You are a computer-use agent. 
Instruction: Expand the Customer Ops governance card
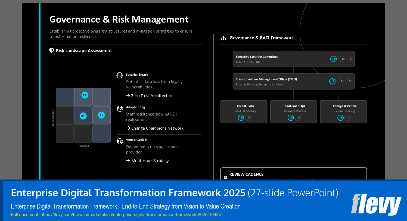pos(294,111)
